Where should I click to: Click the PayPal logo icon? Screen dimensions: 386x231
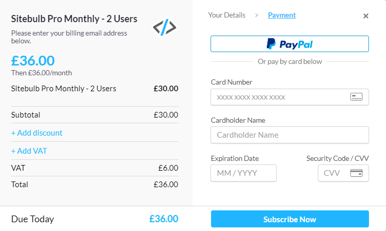[271, 44]
